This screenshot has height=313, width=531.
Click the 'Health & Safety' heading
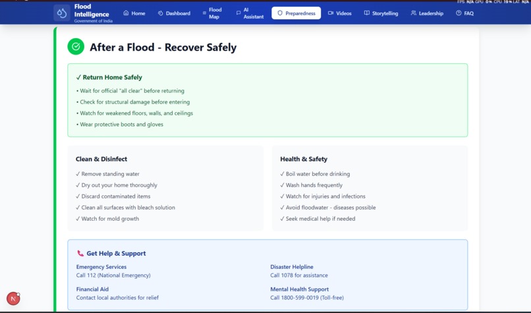point(304,159)
